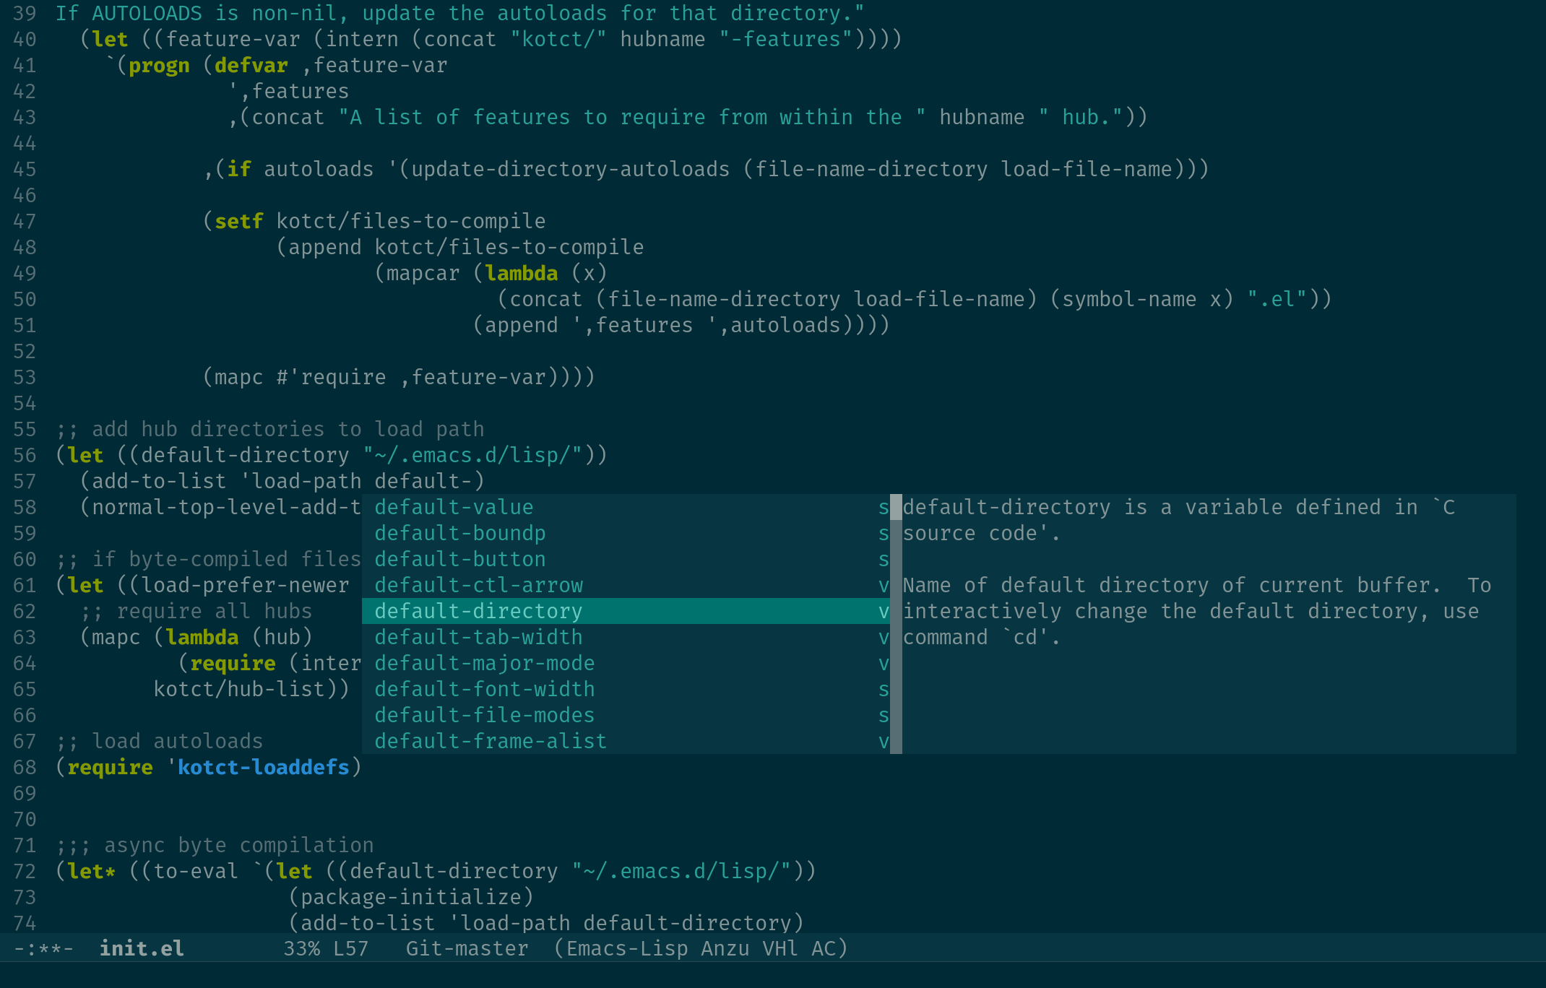Viewport: 1546px width, 988px height.
Task: Choose default-tab-width from completion menu
Action: tap(478, 637)
